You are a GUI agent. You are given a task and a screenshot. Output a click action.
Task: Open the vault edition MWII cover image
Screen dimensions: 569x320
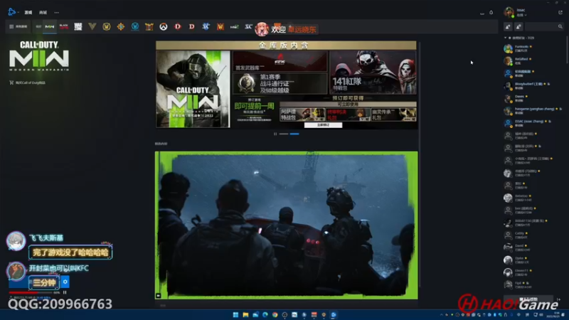point(193,89)
